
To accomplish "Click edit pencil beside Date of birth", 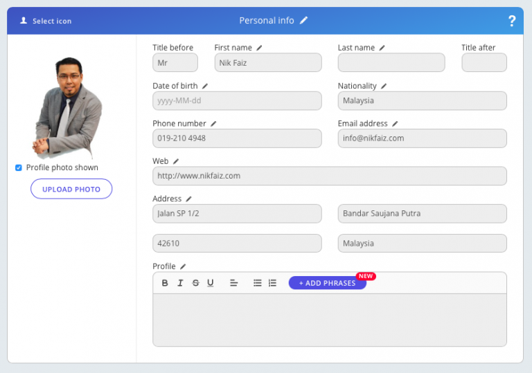I will point(205,86).
